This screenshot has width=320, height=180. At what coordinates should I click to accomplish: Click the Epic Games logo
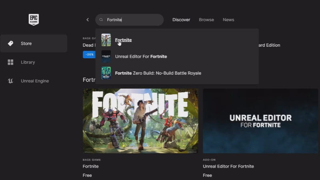[34, 20]
